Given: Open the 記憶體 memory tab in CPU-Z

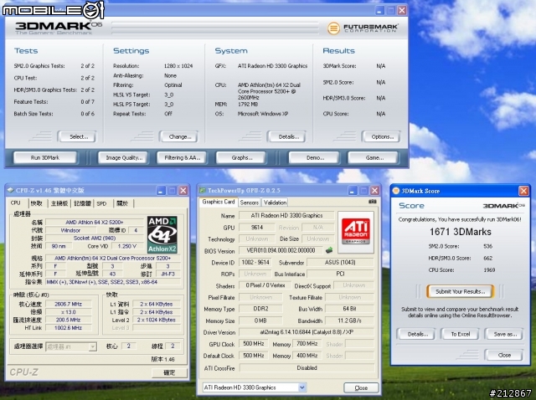Looking at the screenshot, I should point(82,203).
